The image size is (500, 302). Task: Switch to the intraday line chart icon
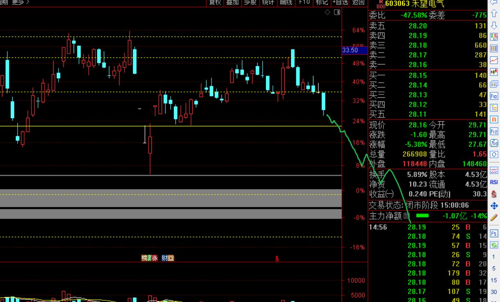coord(494,60)
